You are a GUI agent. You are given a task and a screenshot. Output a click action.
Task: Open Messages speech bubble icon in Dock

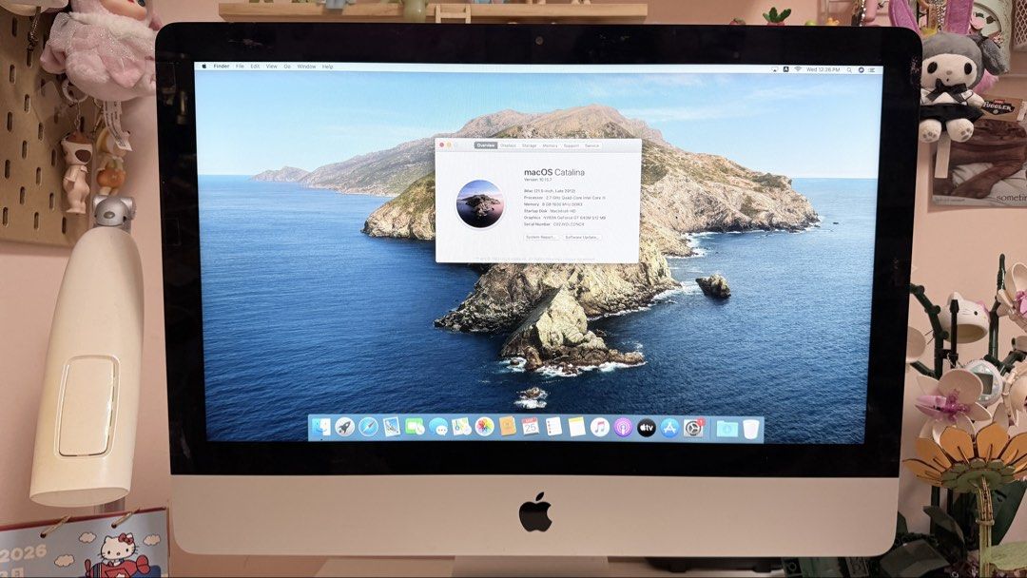438,428
